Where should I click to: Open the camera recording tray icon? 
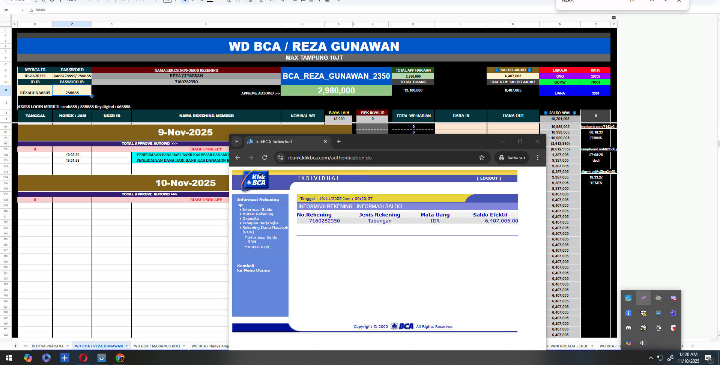(658, 328)
